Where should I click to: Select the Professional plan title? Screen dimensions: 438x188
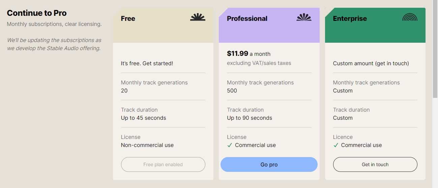point(247,18)
